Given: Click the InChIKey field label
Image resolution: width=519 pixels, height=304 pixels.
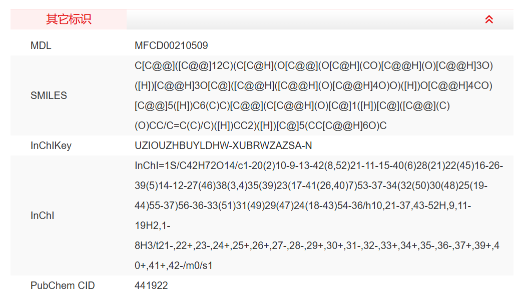Looking at the screenshot, I should [51, 145].
